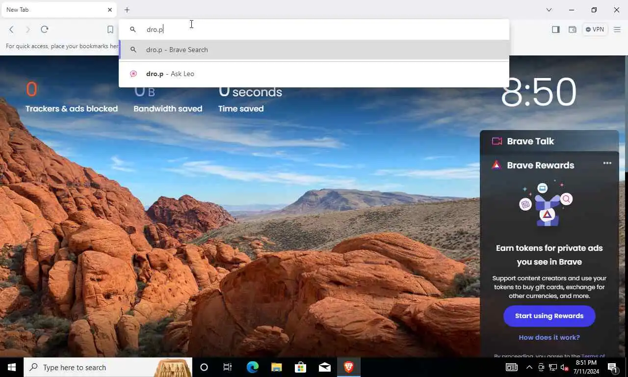The width and height of the screenshot is (628, 377).
Task: Click the Time saved stat label
Action: pos(241,109)
